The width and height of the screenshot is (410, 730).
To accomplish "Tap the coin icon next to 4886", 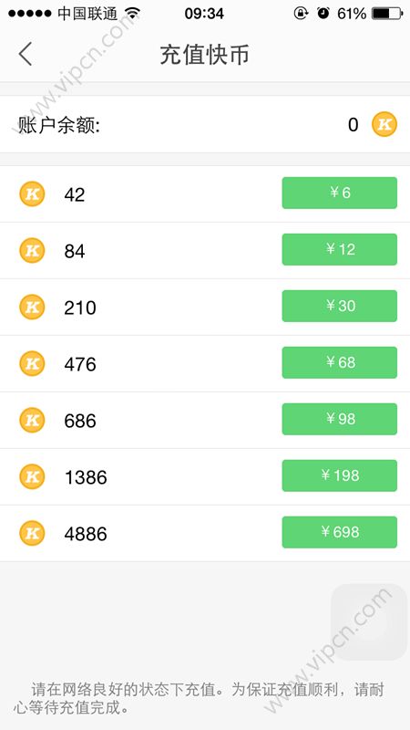I will coord(32,533).
